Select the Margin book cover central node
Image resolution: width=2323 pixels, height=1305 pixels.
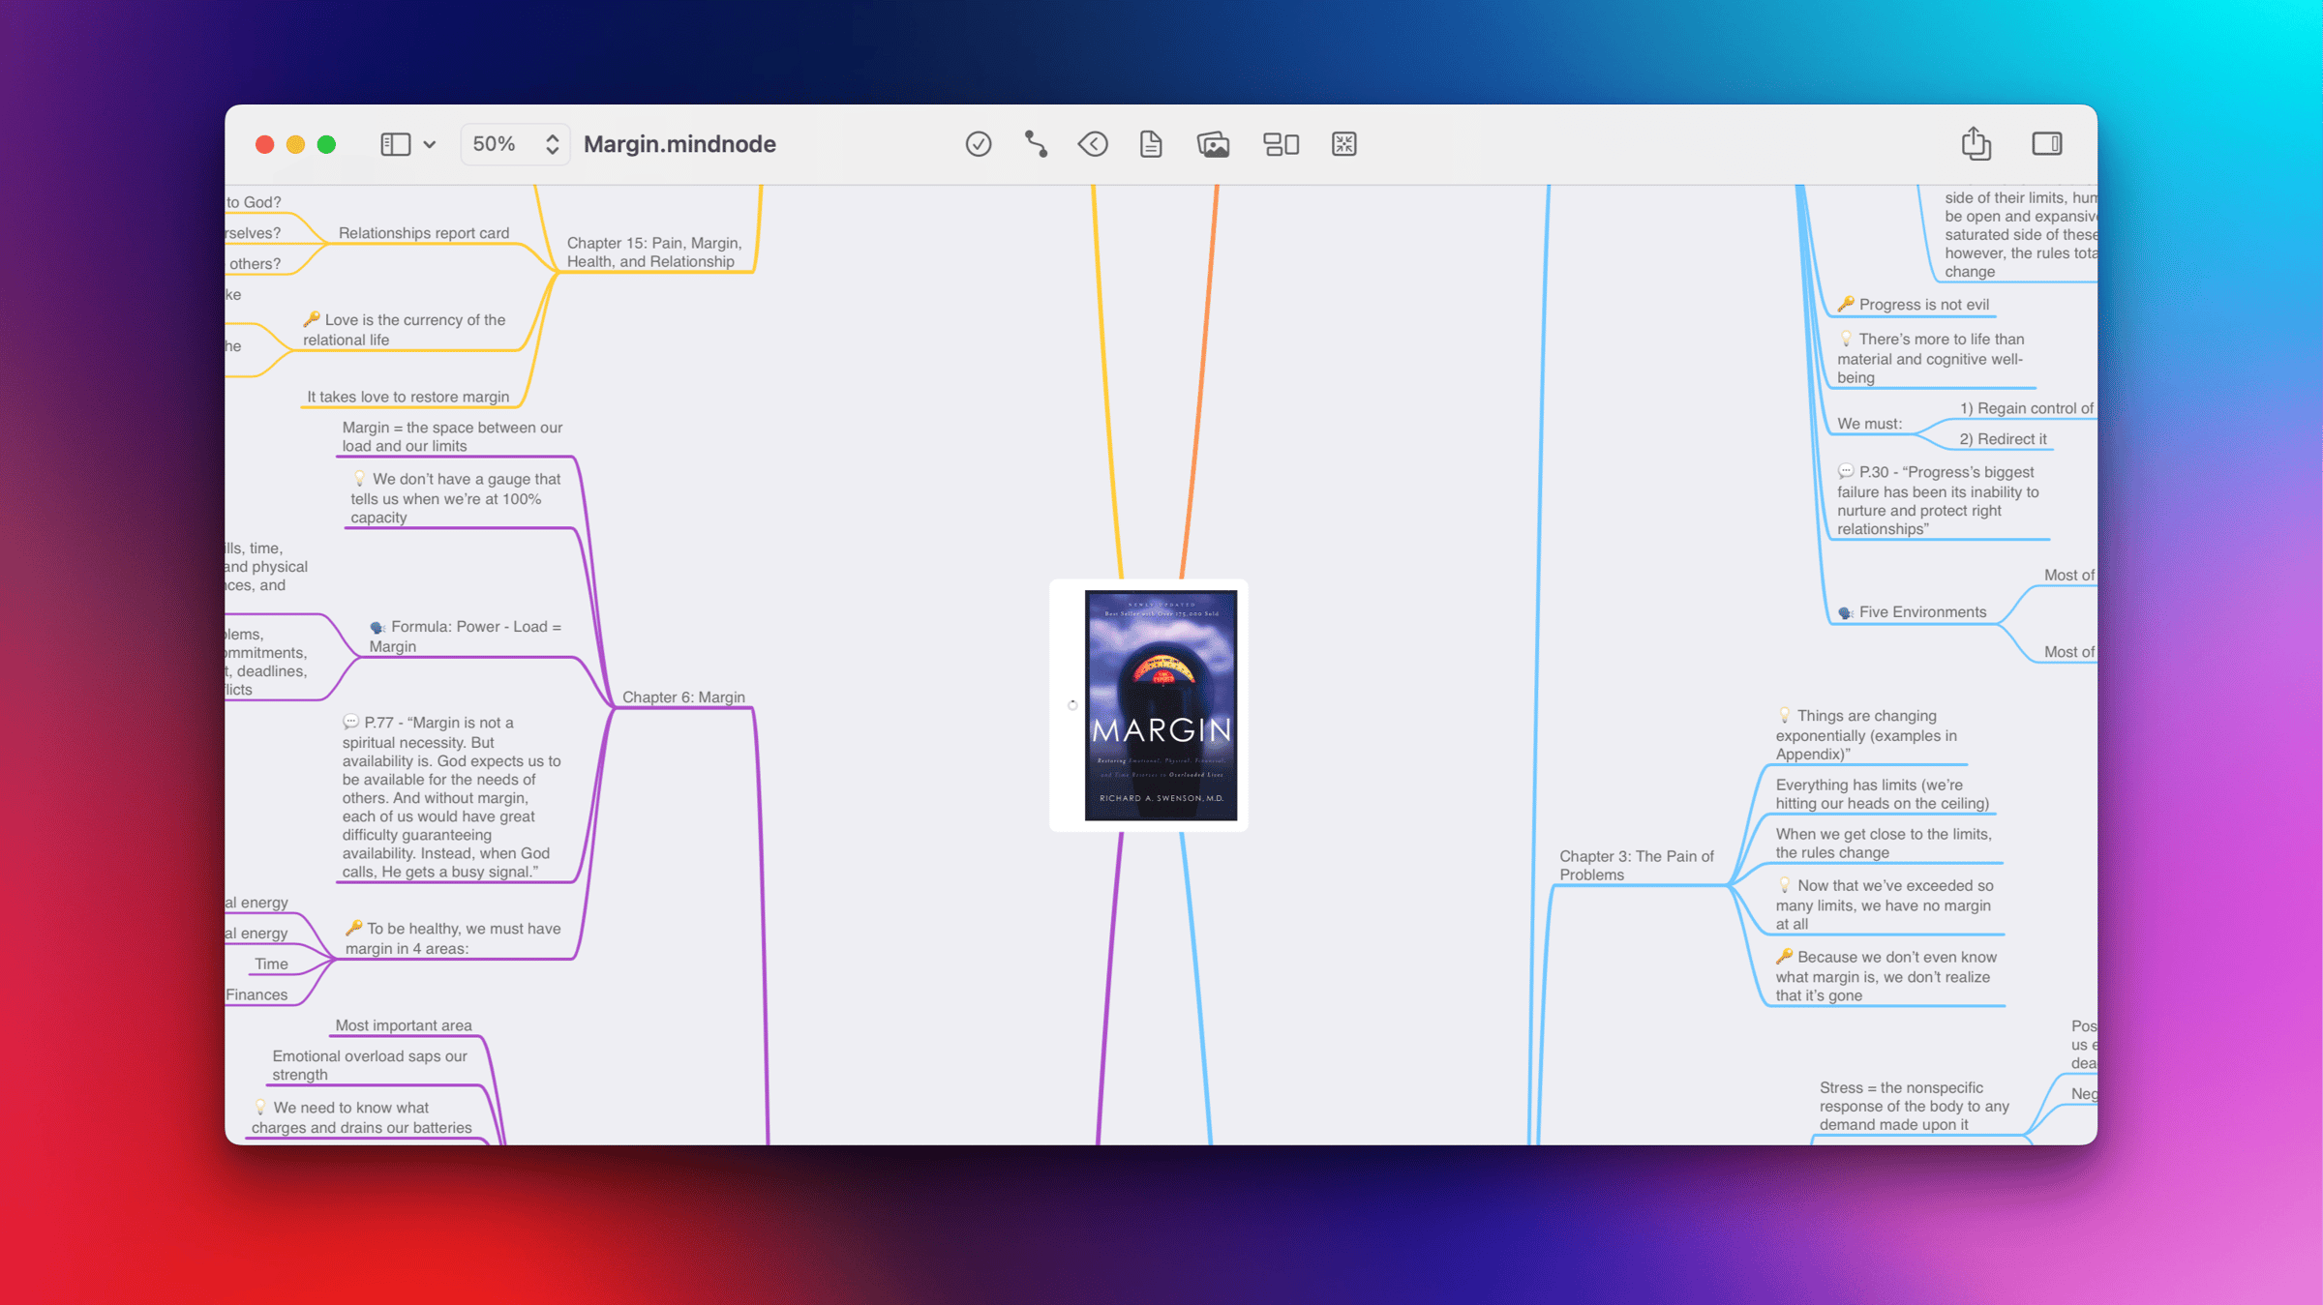point(1161,705)
